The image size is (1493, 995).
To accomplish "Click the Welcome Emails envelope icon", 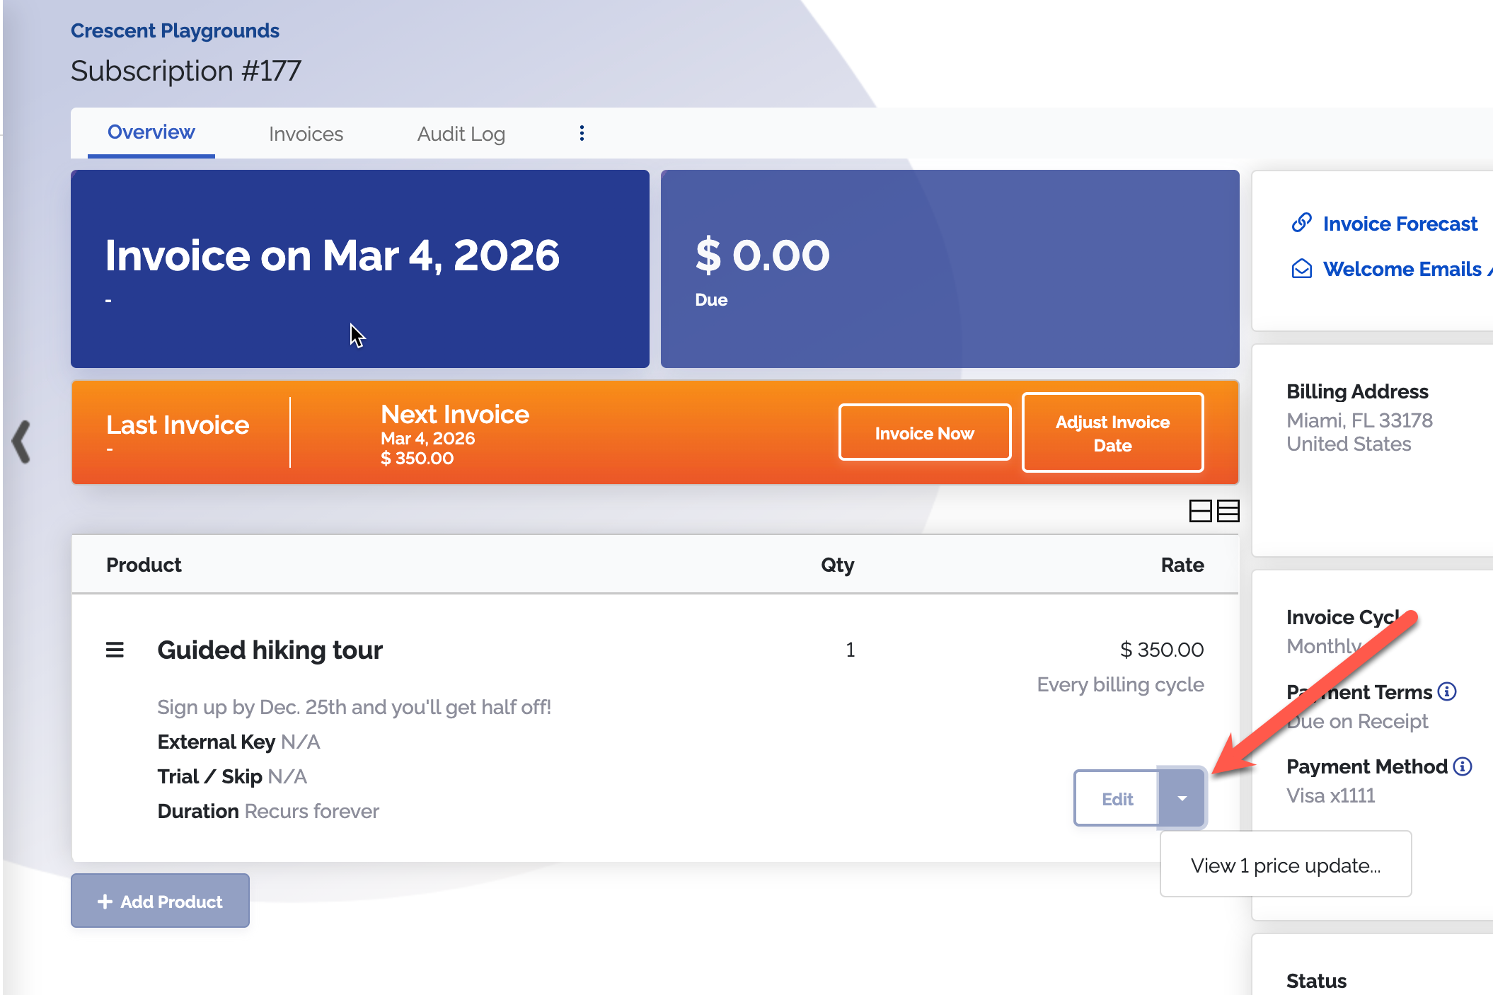I will 1301,269.
